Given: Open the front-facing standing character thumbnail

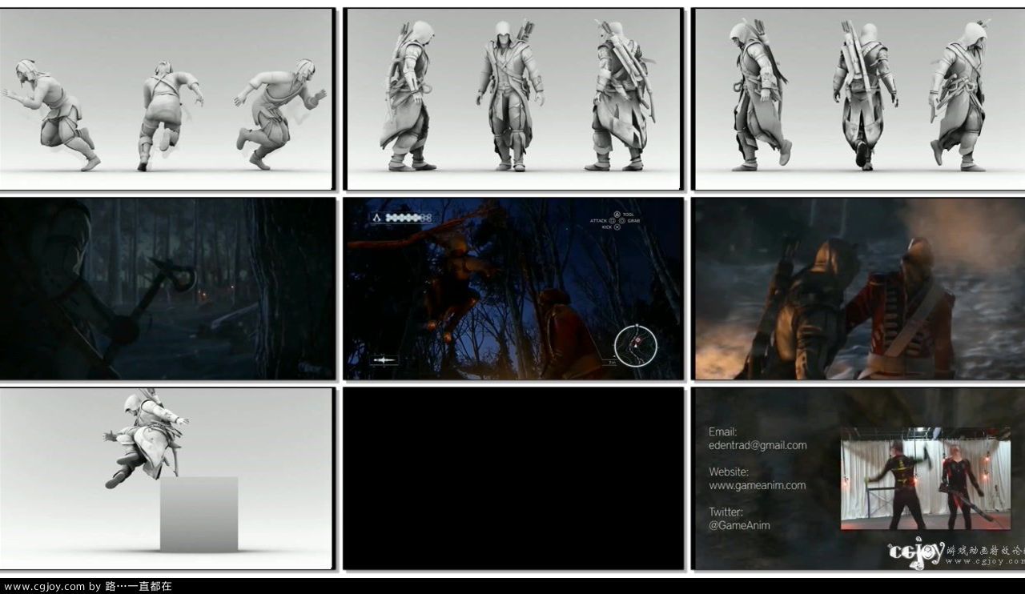Looking at the screenshot, I should [513, 99].
